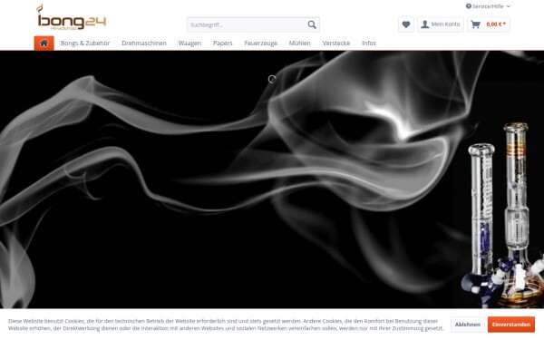
Task: Click the bong24 Headshop logo
Action: tap(71, 17)
